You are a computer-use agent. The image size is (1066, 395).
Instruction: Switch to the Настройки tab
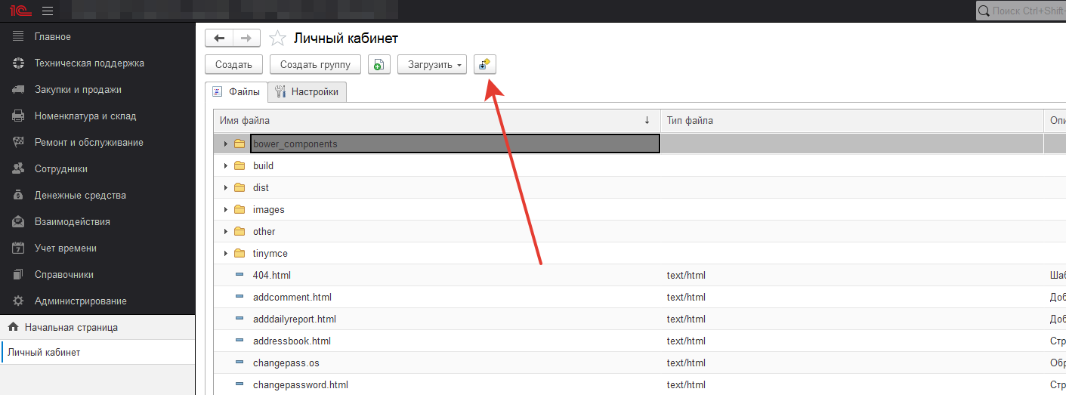pos(307,91)
